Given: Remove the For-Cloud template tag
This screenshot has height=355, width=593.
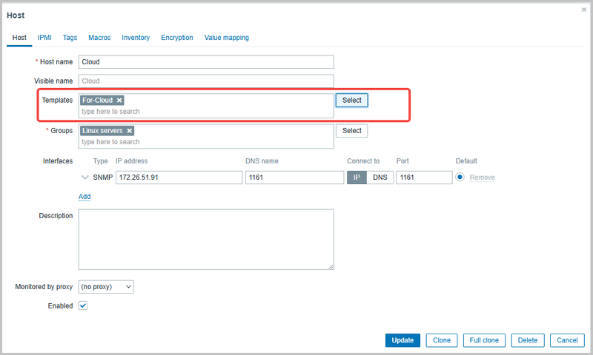Looking at the screenshot, I should click(119, 100).
